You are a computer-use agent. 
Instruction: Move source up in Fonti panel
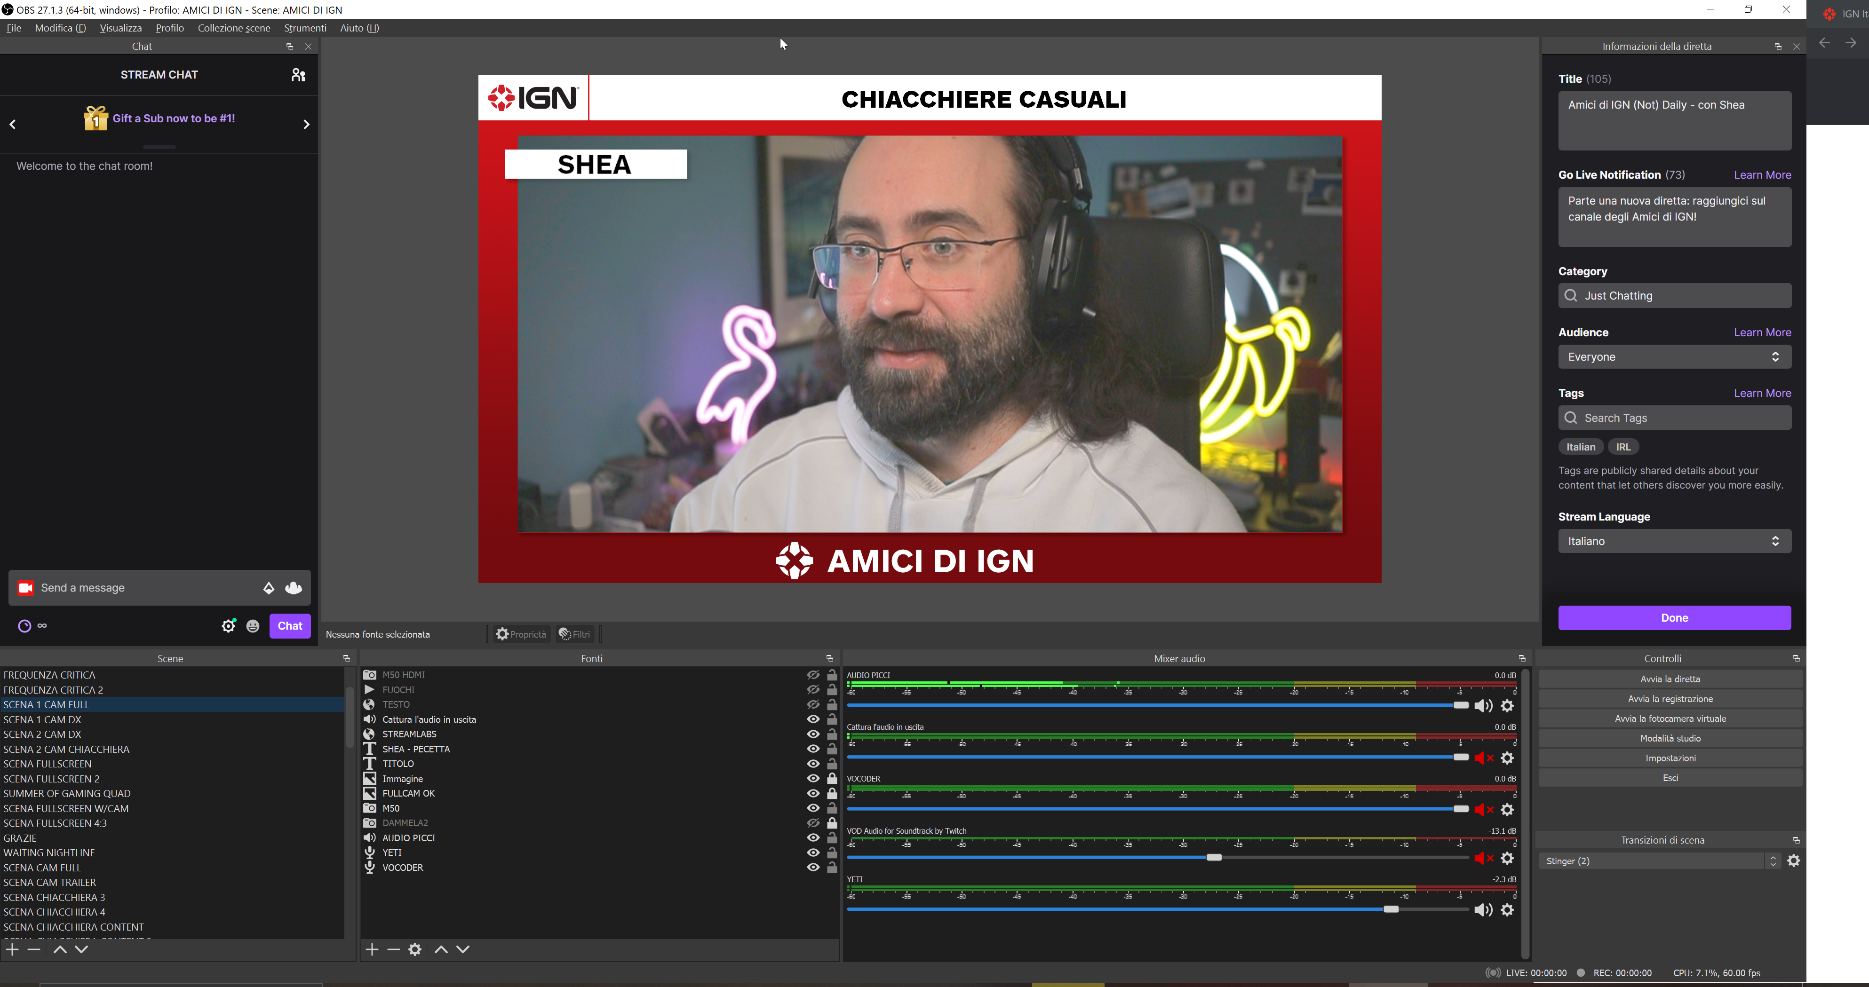pyautogui.click(x=441, y=949)
